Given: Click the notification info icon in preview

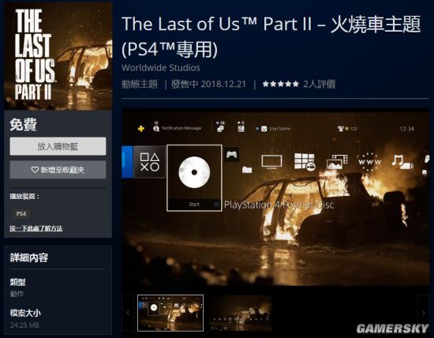Looking at the screenshot, I should (x=156, y=128).
